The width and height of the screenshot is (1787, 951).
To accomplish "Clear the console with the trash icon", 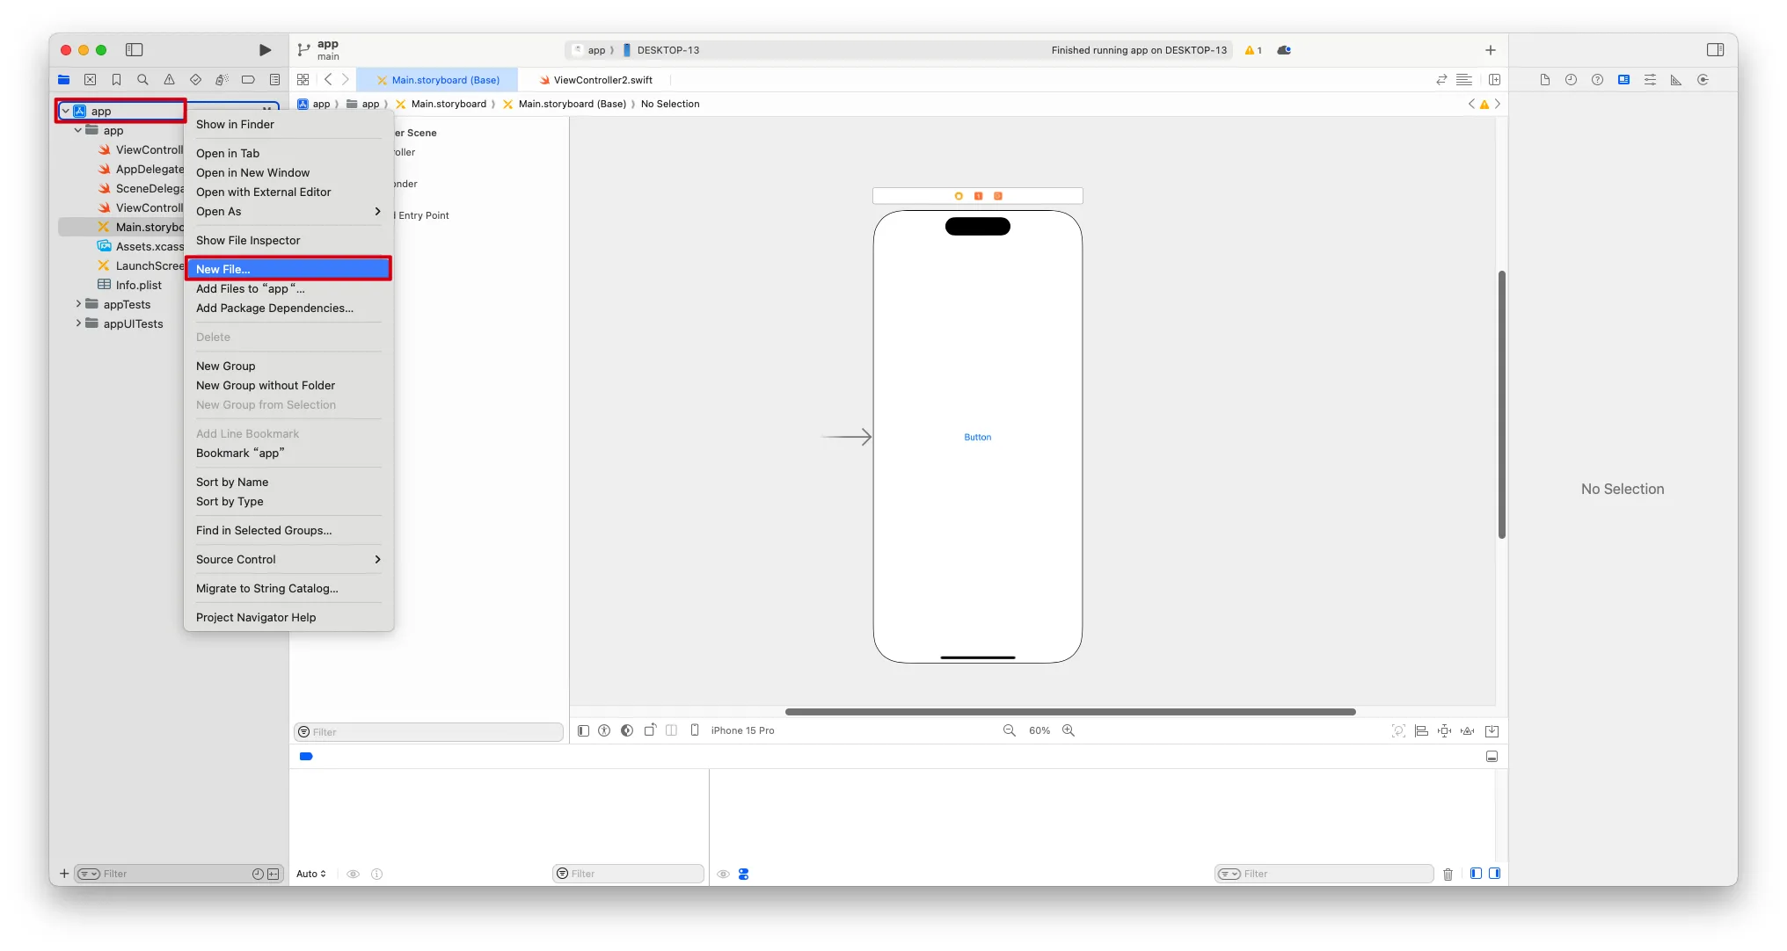I will (x=1448, y=874).
